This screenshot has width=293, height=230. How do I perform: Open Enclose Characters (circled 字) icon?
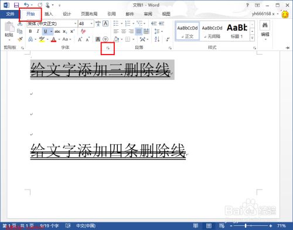coord(105,39)
